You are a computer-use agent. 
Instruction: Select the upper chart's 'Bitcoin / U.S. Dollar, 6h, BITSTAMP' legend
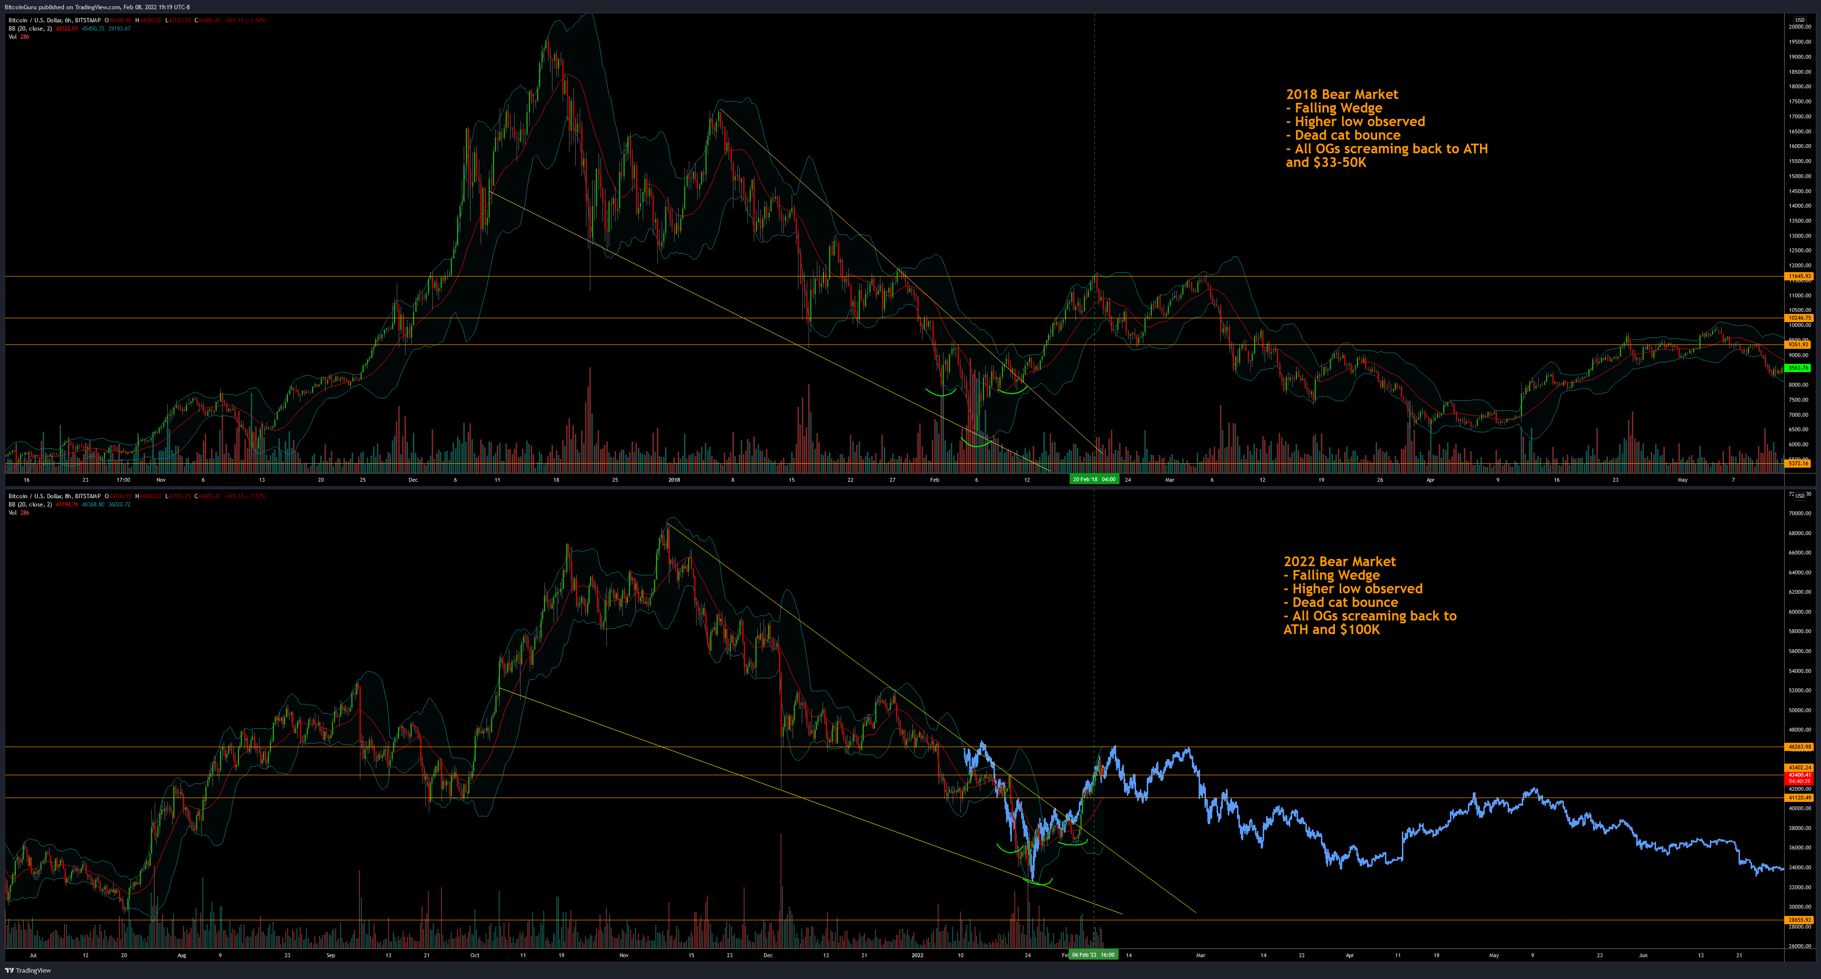[54, 20]
